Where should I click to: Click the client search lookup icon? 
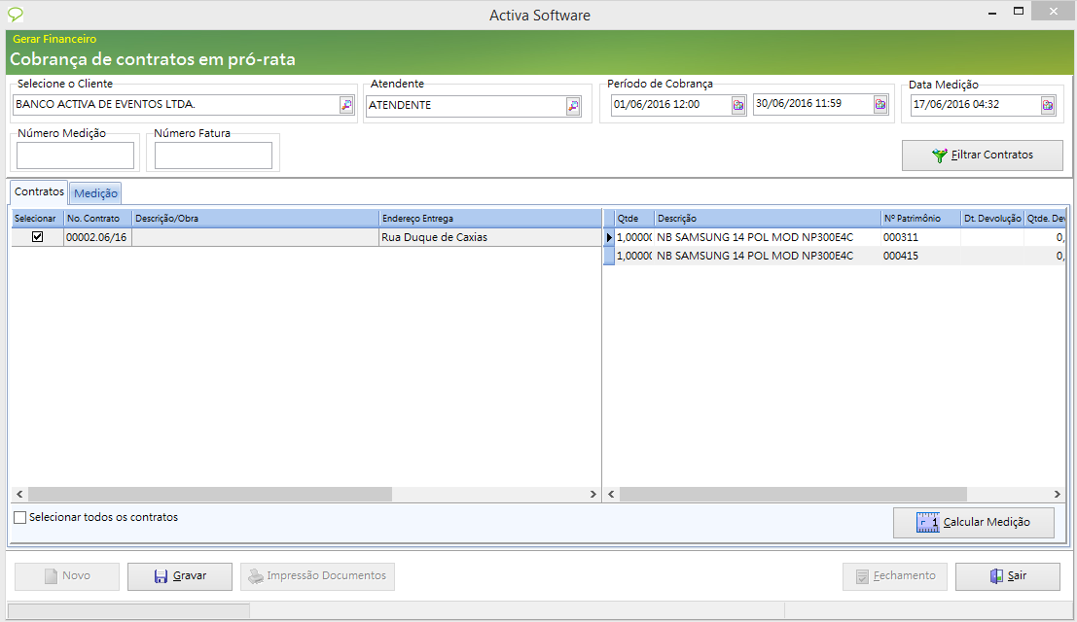(x=346, y=105)
